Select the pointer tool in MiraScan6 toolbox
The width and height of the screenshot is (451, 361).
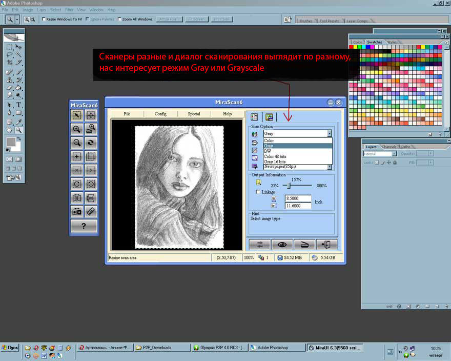[77, 115]
